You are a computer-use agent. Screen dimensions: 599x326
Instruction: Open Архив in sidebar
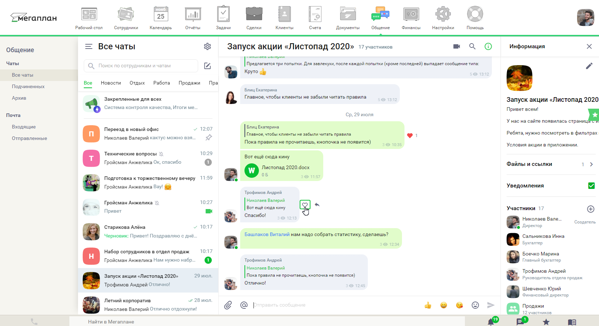[19, 98]
